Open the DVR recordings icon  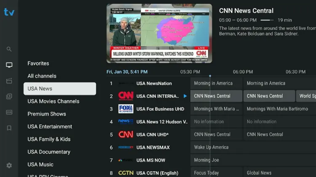[9, 112]
